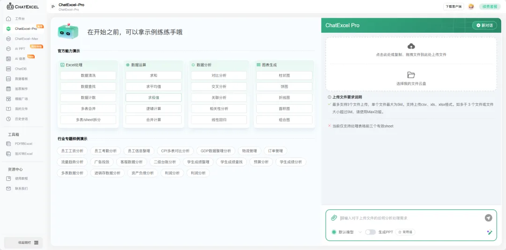
Task: Open the 常用语 common phrases button
Action: pos(405,232)
